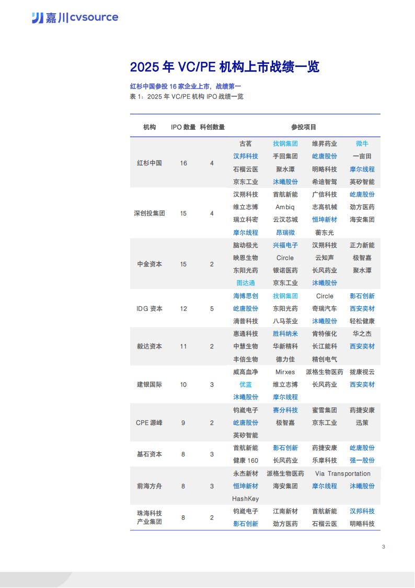The image size is (415, 588).
Task: Select the blue 兴福电子 entry
Action: click(285, 245)
